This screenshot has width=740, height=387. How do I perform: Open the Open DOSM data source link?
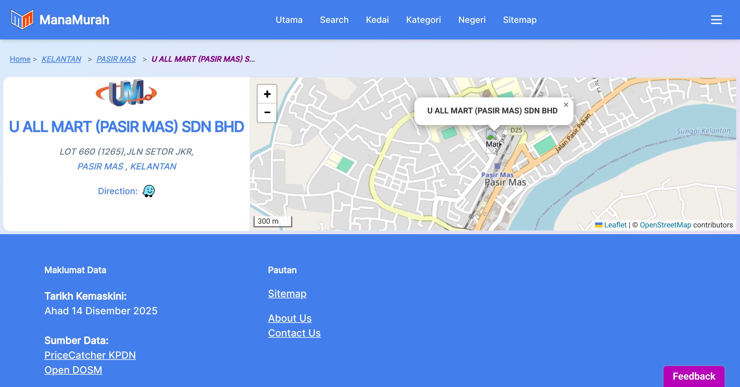coord(73,370)
